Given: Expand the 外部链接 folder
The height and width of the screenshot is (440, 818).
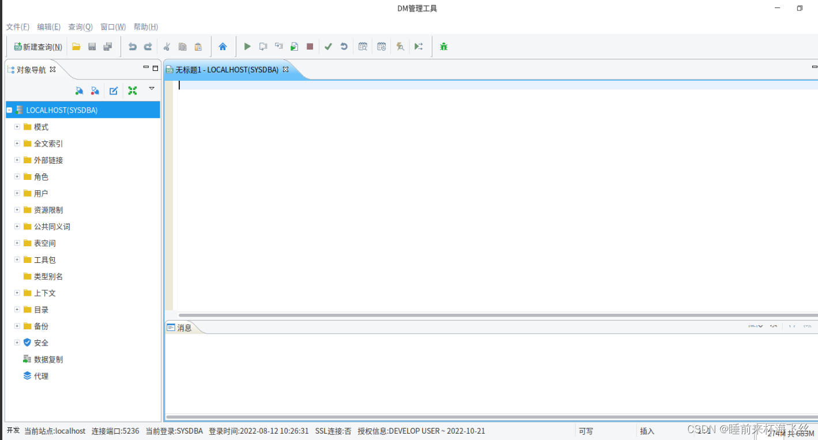Looking at the screenshot, I should pyautogui.click(x=17, y=160).
